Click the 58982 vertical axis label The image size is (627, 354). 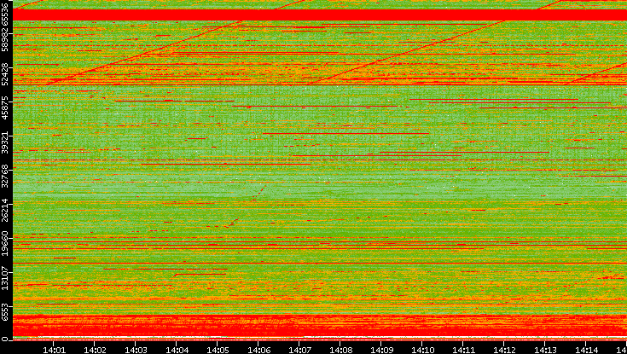(x=5, y=39)
